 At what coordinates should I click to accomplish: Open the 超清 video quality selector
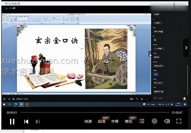pos(102,121)
